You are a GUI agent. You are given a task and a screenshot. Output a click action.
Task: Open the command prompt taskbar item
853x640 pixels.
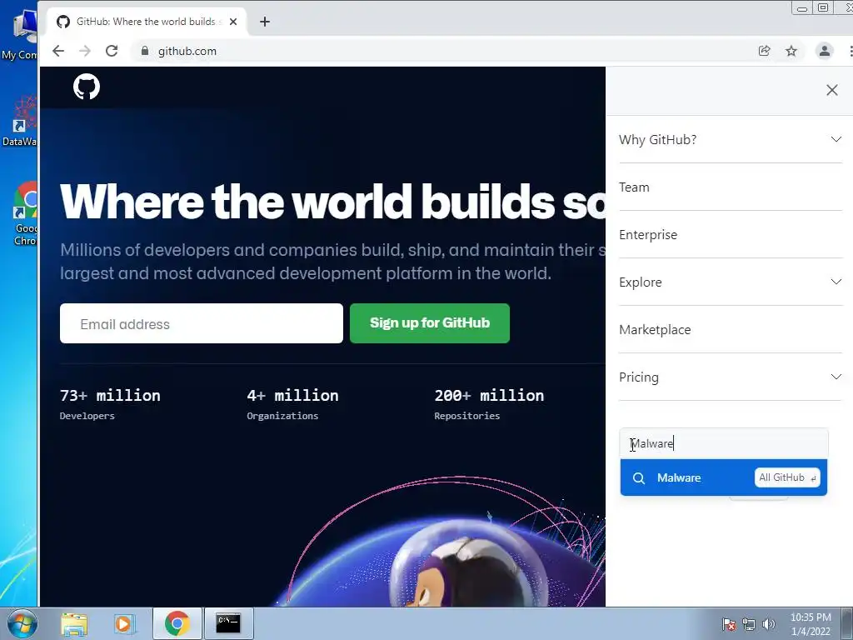pyautogui.click(x=228, y=623)
